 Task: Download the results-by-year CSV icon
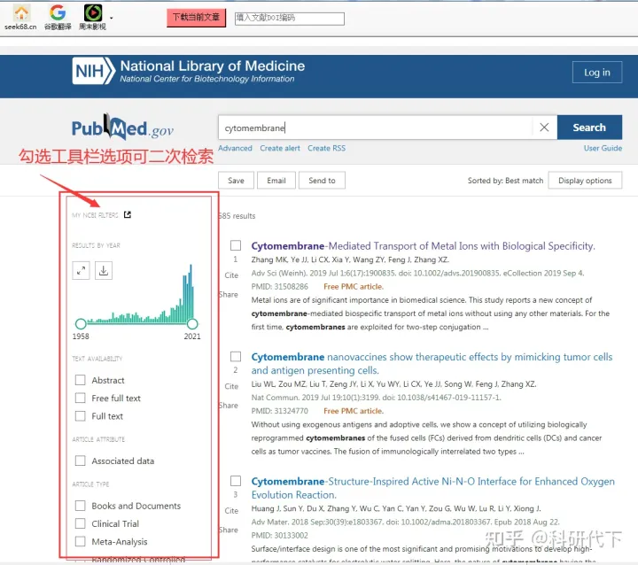coord(104,270)
